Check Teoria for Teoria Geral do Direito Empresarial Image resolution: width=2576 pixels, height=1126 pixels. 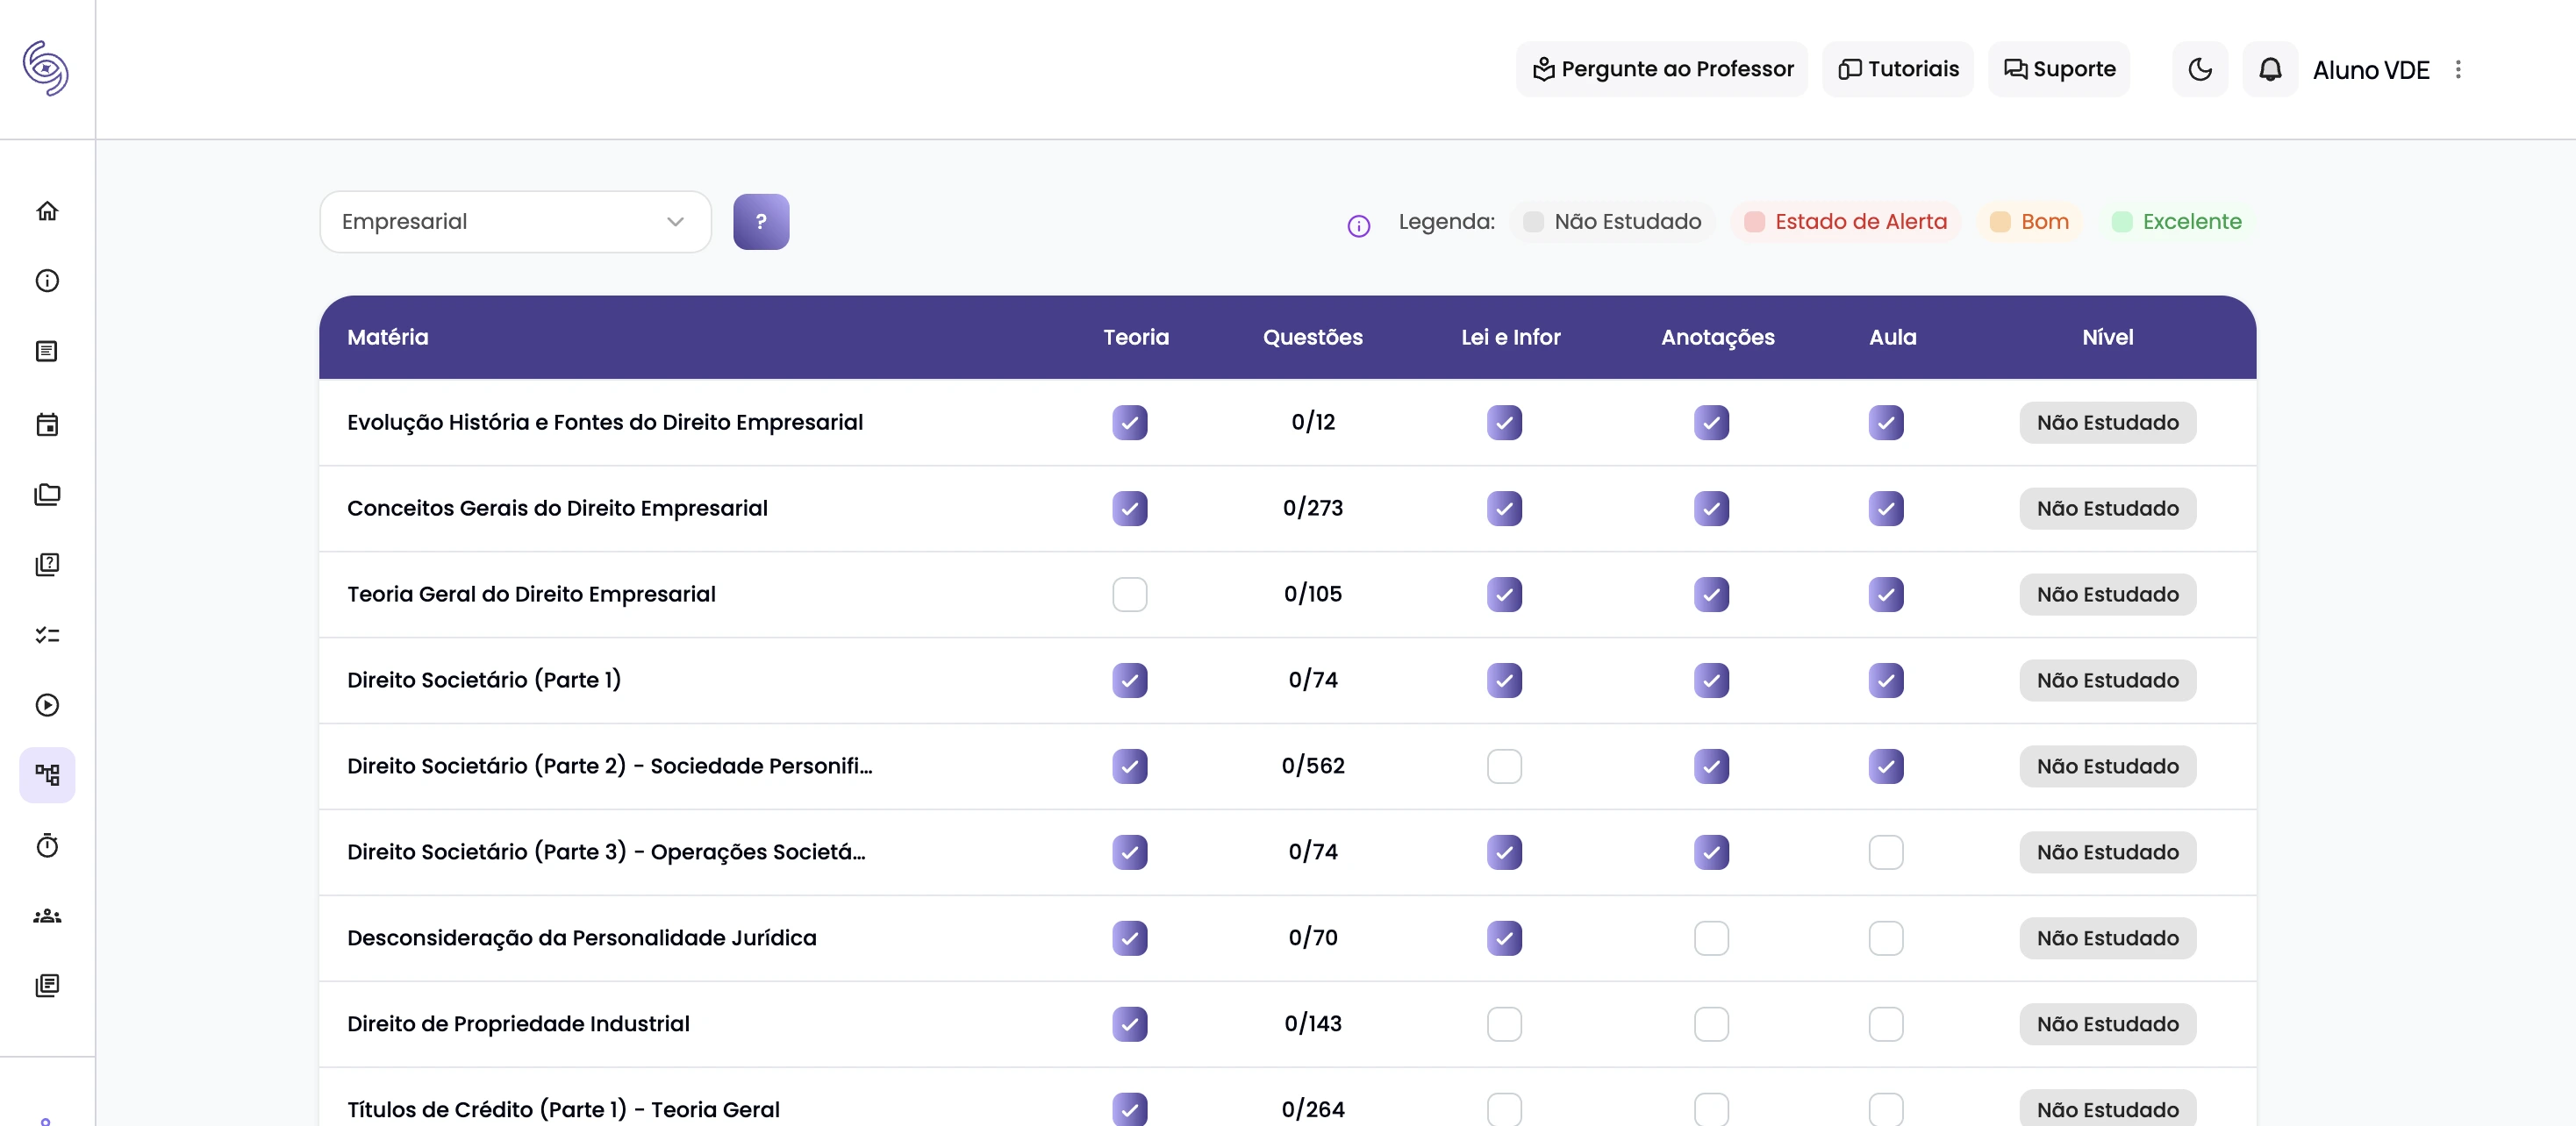click(x=1129, y=595)
